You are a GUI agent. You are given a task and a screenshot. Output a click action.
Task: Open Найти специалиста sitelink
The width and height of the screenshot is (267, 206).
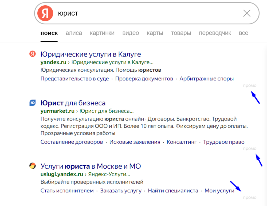tap(173, 191)
